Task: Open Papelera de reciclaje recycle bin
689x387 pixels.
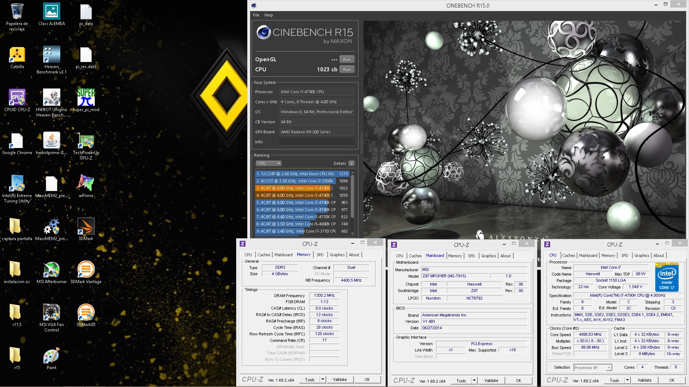Action: coord(17,12)
